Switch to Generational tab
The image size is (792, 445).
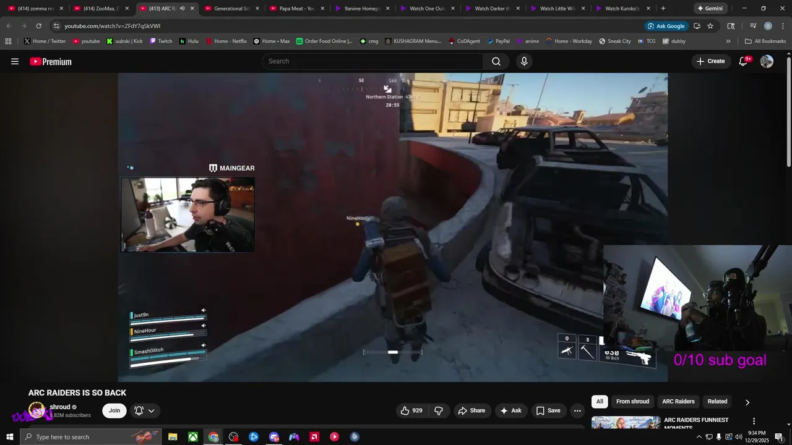click(x=232, y=9)
